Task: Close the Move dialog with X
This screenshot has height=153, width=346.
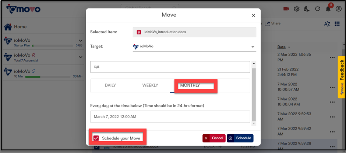Action: click(253, 15)
